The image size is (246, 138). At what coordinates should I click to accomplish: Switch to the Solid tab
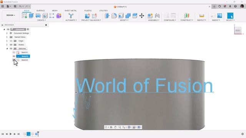(x=27, y=11)
